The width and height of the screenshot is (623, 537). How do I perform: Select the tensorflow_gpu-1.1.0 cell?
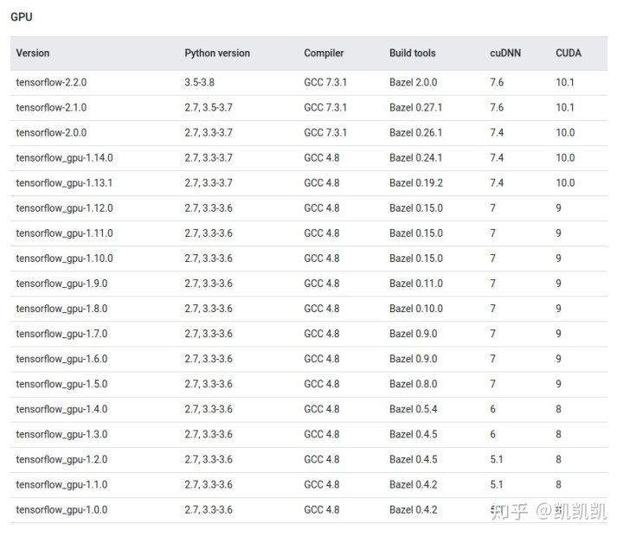(61, 484)
